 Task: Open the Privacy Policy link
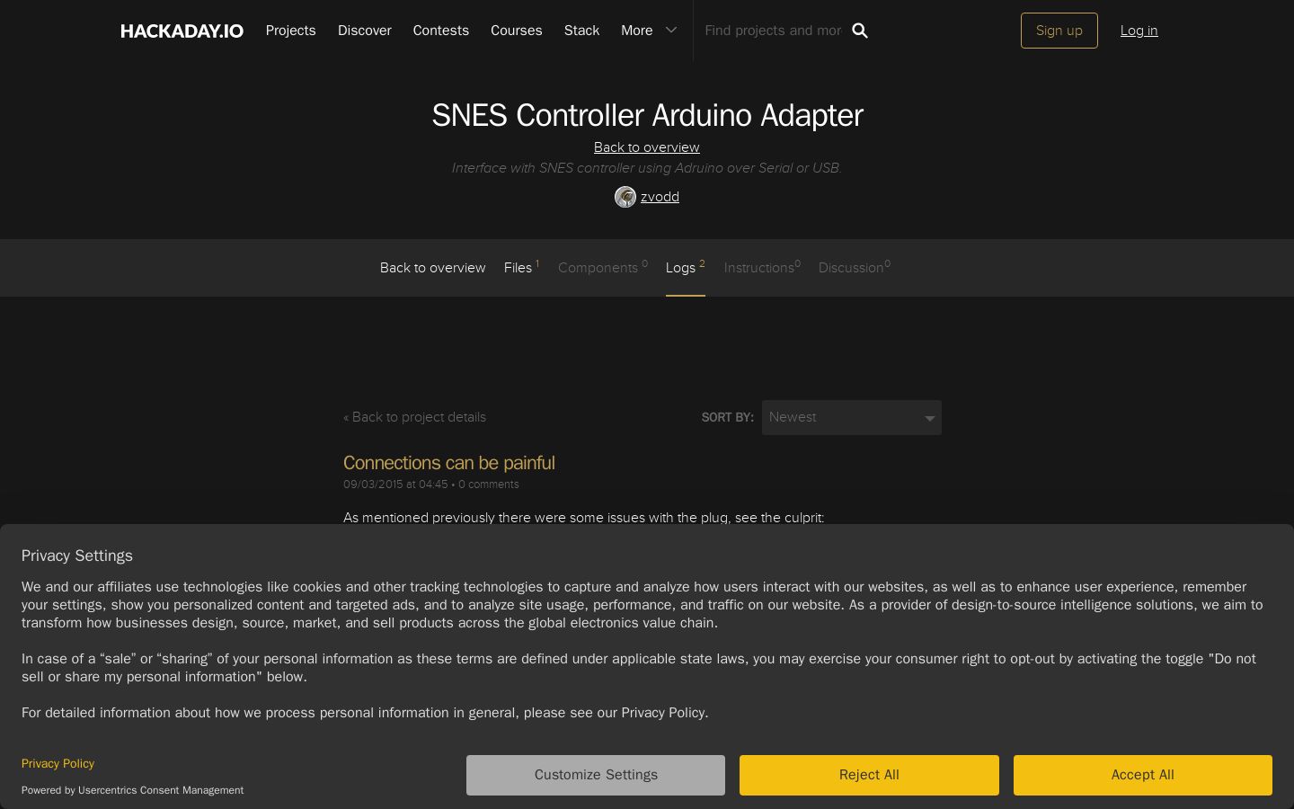[x=58, y=763]
